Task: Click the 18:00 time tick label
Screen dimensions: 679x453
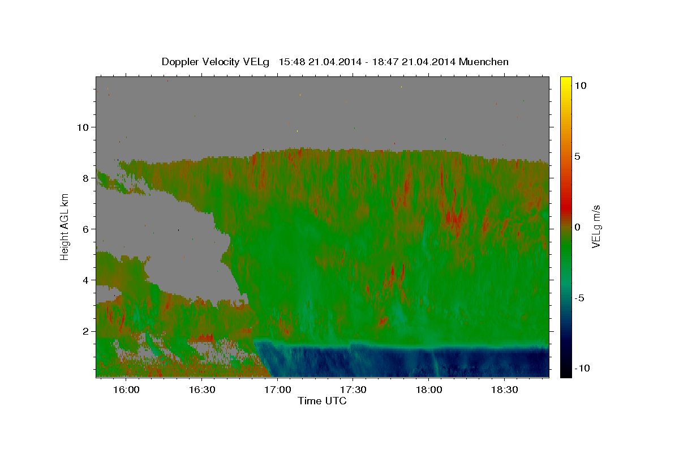Action: (428, 390)
